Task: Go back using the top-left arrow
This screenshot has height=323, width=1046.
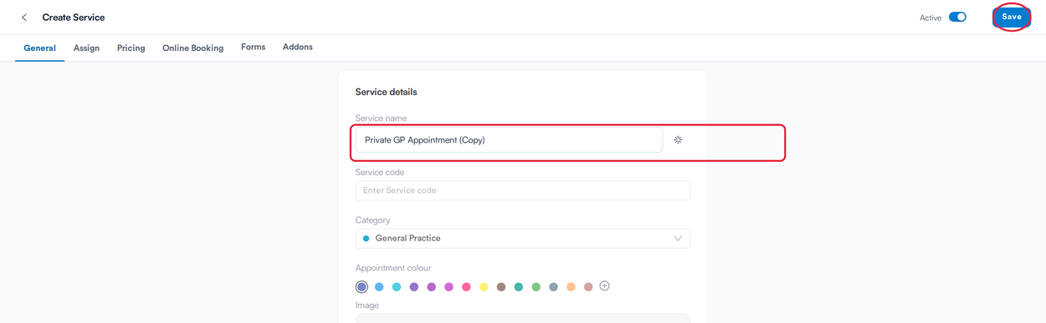Action: pos(24,18)
